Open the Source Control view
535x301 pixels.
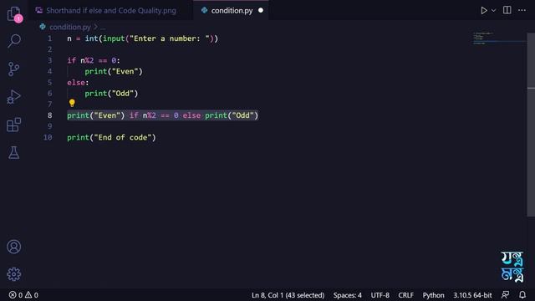pos(14,69)
